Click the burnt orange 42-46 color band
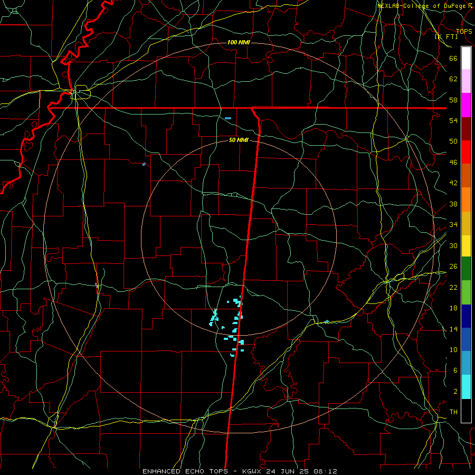Image resolution: width=475 pixels, height=475 pixels. point(466,175)
